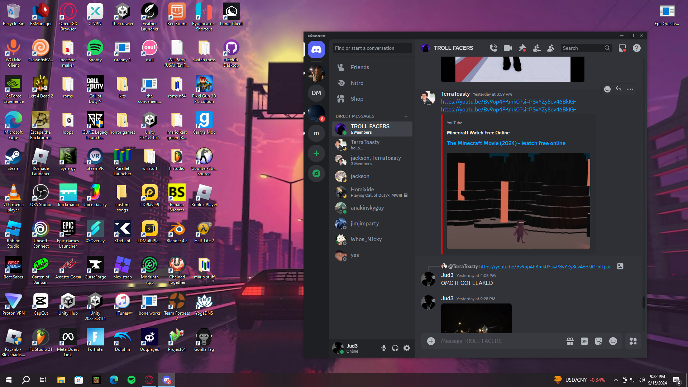Open the Friends tab
The image size is (688, 387).
point(360,67)
